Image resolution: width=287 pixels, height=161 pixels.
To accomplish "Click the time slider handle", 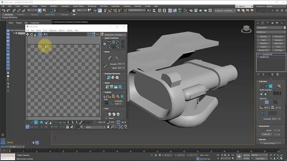I will point(13,147).
